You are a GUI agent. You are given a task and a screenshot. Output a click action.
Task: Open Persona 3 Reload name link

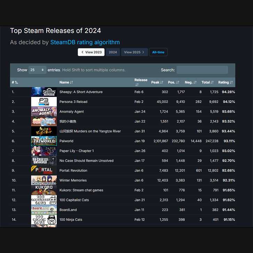73,102
